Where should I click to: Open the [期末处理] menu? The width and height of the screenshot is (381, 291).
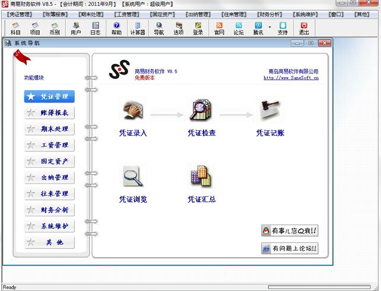[x=91, y=15]
